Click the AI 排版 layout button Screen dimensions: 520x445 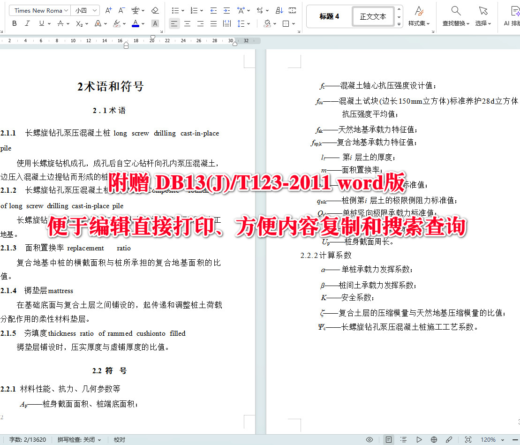coord(512,16)
